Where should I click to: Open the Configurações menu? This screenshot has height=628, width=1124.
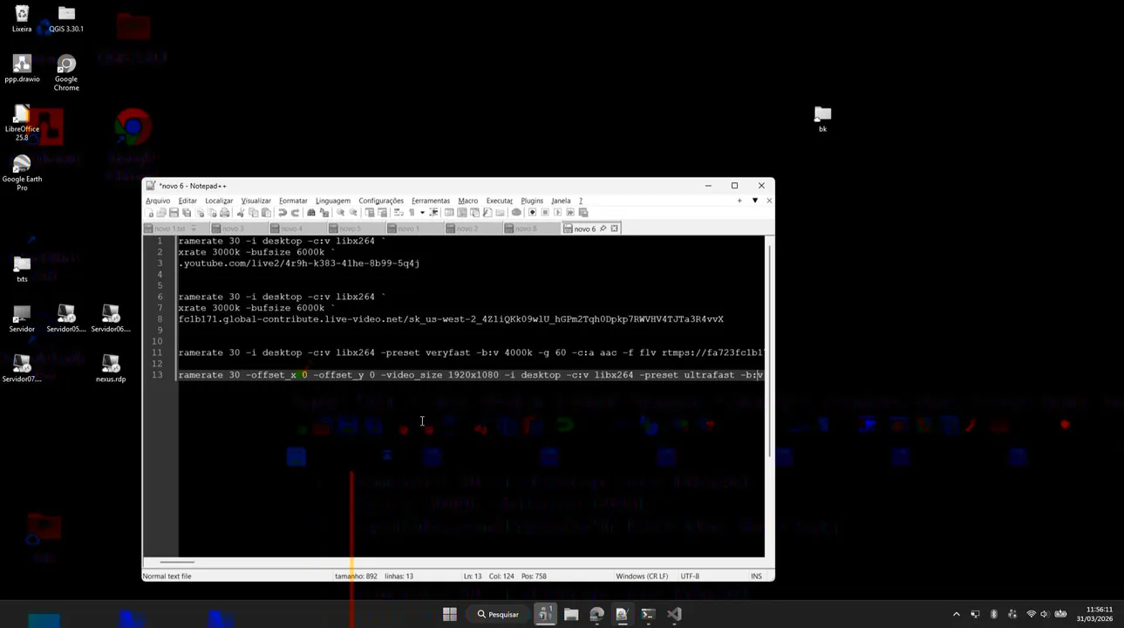click(381, 201)
